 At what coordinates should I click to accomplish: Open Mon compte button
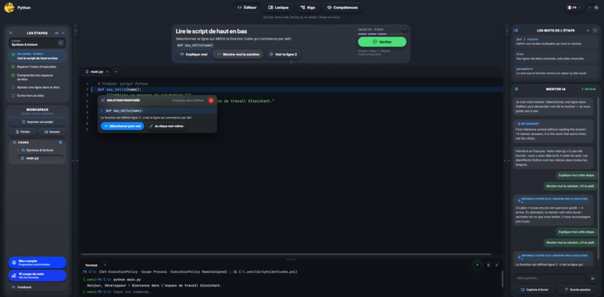tap(37, 262)
